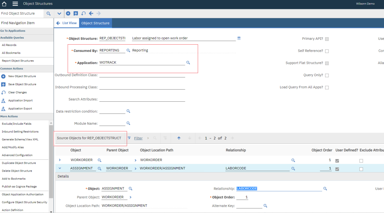
Task: Enable the Query Only checkbox
Action: pos(326,75)
